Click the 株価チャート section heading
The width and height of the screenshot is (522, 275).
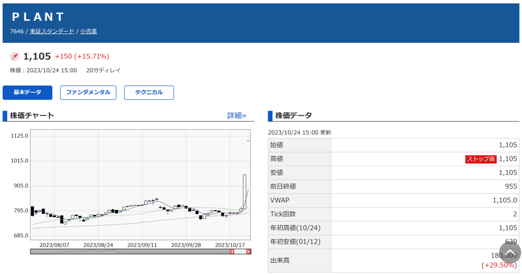pyautogui.click(x=32, y=115)
